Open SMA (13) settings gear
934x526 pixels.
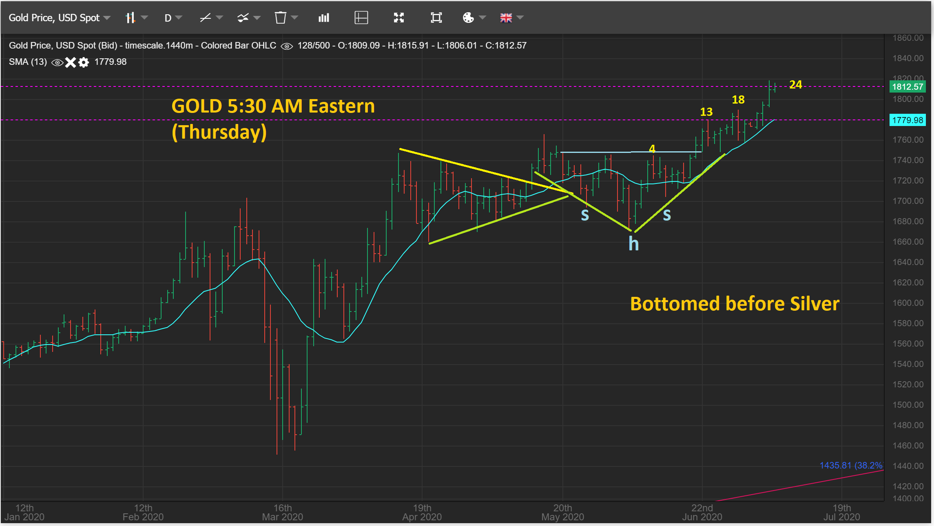click(x=84, y=62)
